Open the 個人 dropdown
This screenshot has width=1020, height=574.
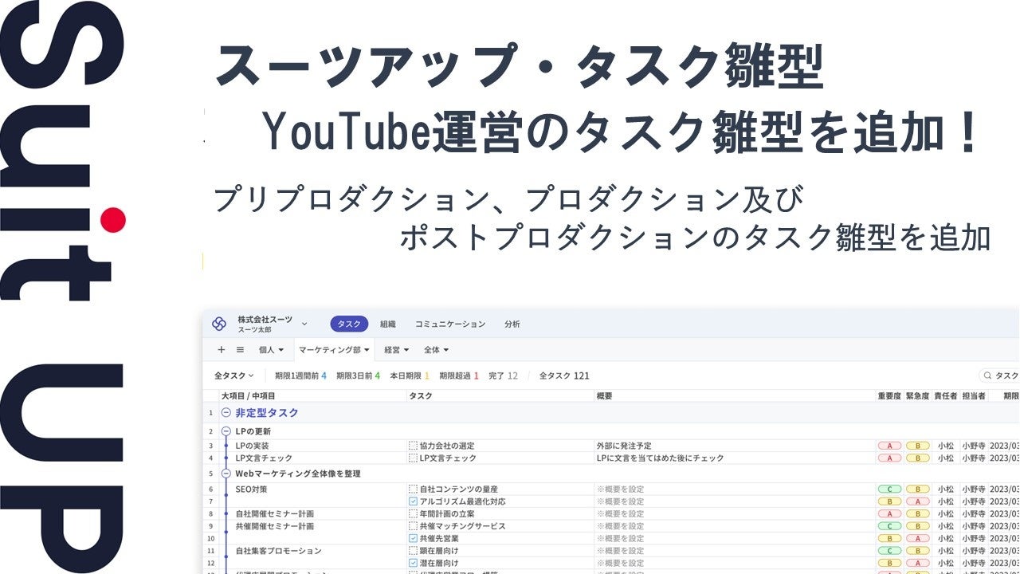(x=271, y=349)
